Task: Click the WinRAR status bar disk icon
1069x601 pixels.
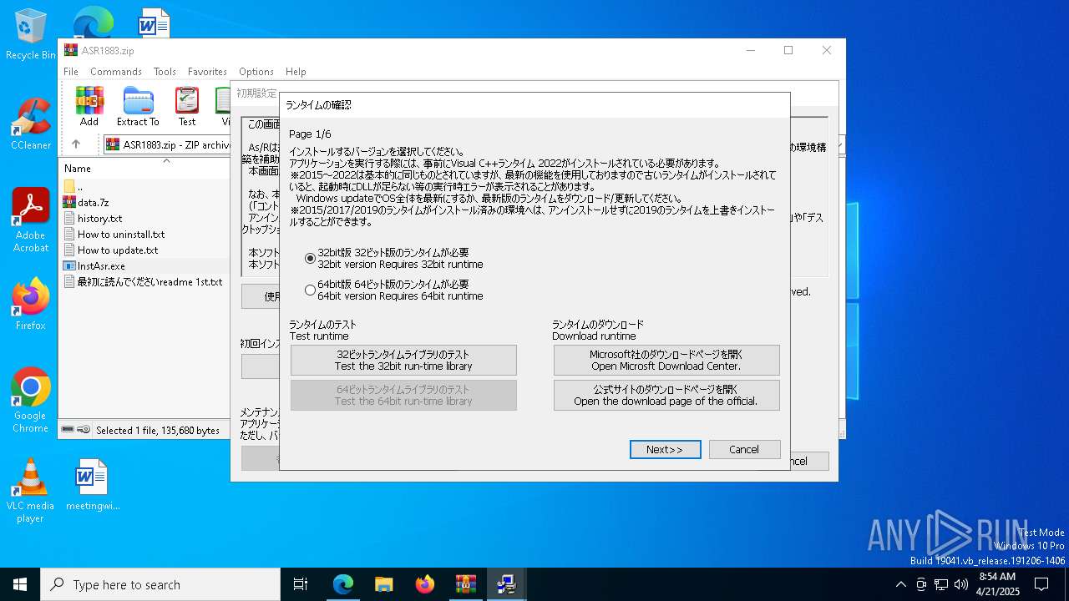Action: click(68, 430)
